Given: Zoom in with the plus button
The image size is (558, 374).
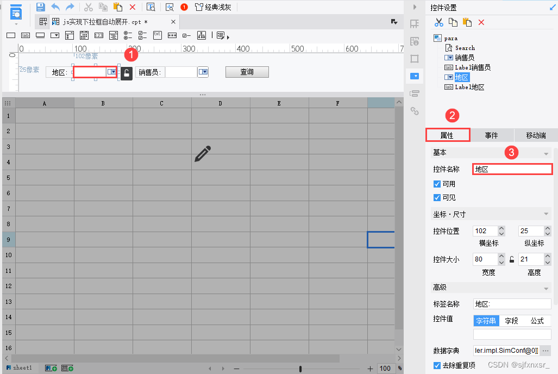Looking at the screenshot, I should (370, 369).
